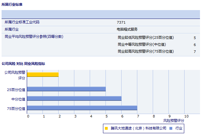The width and height of the screenshot is (211, 137).
Task: Click the yellow 公司风险预警评分 bar
Action: [43, 74]
